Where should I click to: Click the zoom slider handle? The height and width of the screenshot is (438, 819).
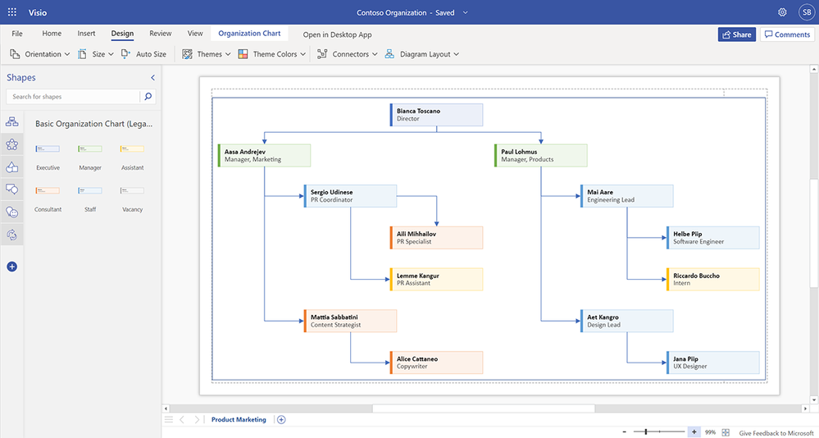(x=646, y=431)
